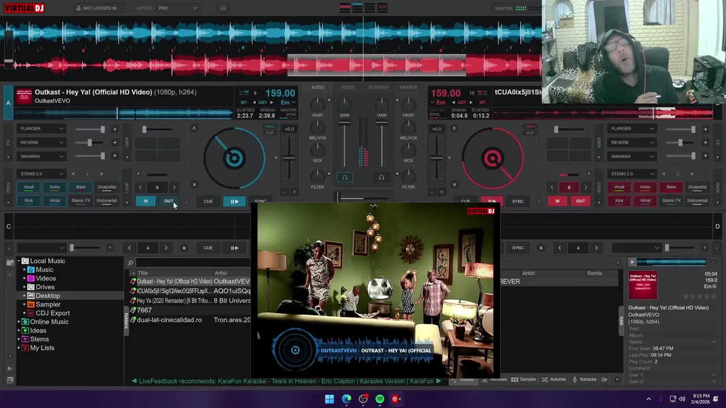Expand the Online Music tree node
Viewport: 726px width, 408px height.
[19, 322]
